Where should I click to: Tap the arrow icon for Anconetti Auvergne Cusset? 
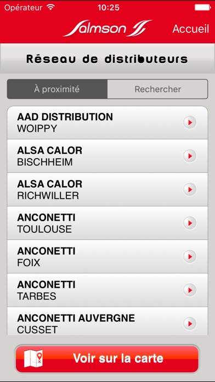[190, 323]
